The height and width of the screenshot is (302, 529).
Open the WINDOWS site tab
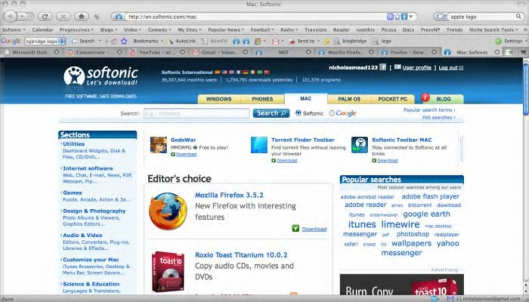pos(219,99)
